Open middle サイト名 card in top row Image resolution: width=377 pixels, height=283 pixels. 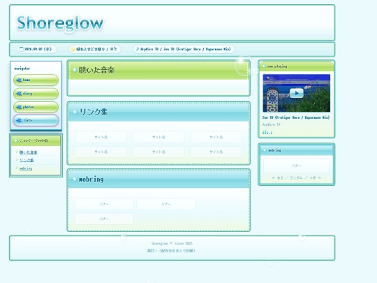(158, 137)
